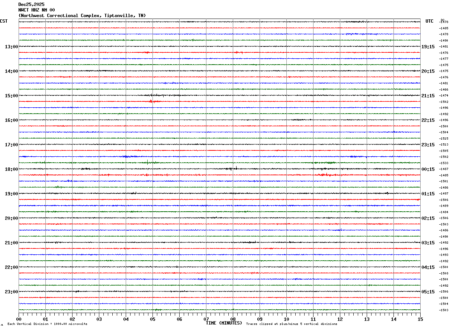Click the DC offset value -1493
The height and width of the screenshot is (329, 450).
[x=444, y=255]
